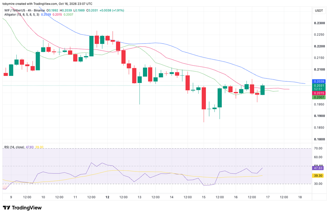Click the 0.1900 price scale level
This screenshot has height=215, width=329.
click(x=319, y=116)
